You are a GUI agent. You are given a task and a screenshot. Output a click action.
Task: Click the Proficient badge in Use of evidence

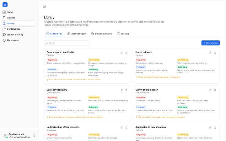click(141, 67)
